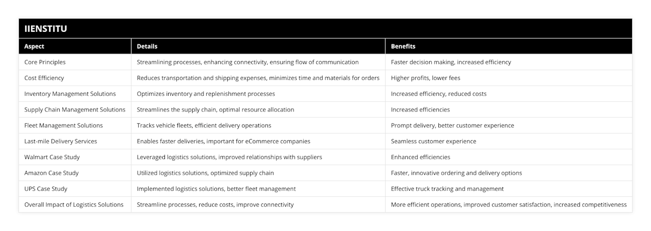Screen dimensions: 651x231
Task: Select the Aspect column header
Action: (34, 47)
